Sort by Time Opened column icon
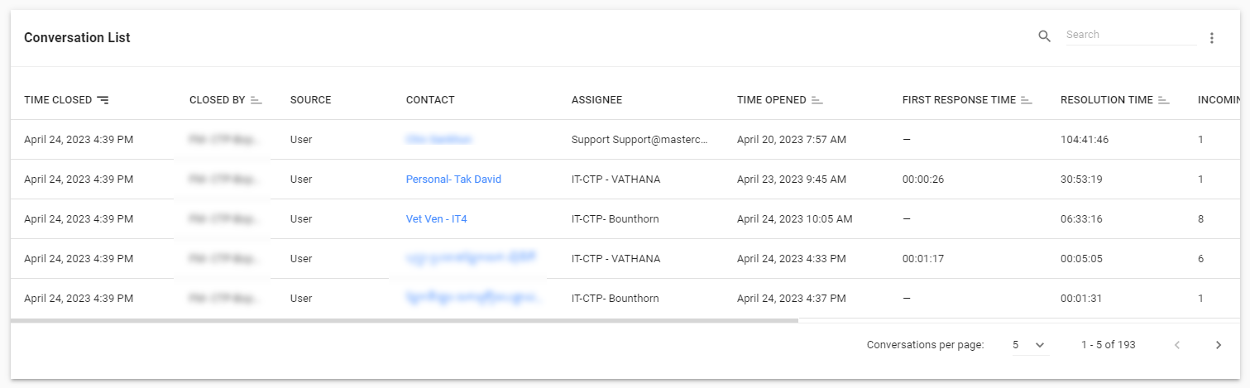 (817, 100)
